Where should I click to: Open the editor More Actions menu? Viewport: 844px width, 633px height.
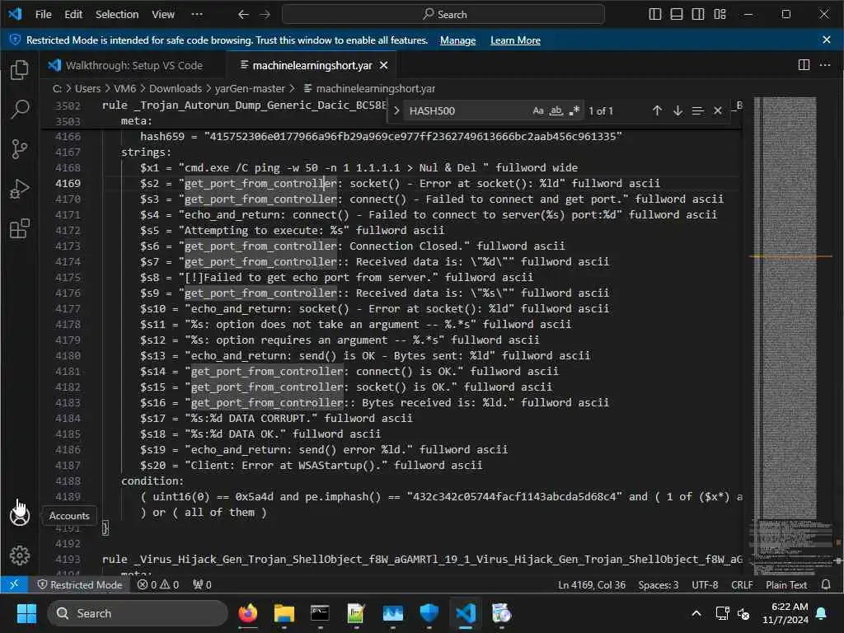click(x=824, y=65)
